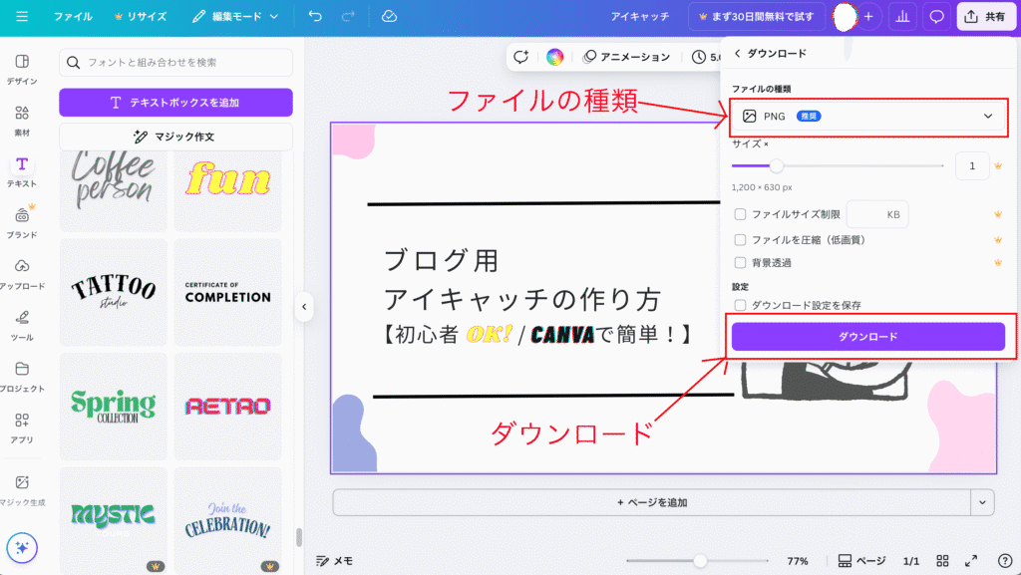Click the font panel vertical scrollbar
1021x575 pixels.
point(299,537)
